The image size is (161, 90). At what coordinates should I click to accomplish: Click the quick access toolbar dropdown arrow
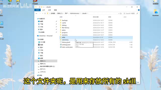coord(44,7)
